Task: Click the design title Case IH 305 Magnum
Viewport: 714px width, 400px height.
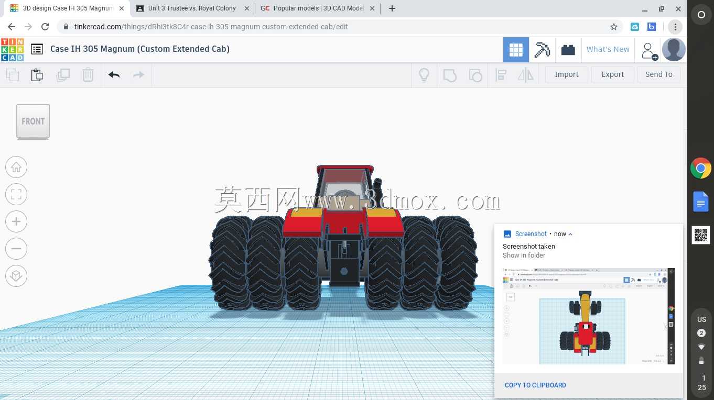Action: click(x=140, y=49)
